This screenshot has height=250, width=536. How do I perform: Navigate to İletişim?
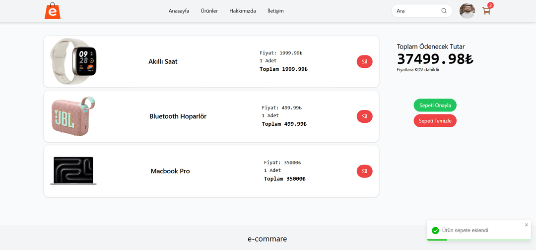pyautogui.click(x=275, y=11)
